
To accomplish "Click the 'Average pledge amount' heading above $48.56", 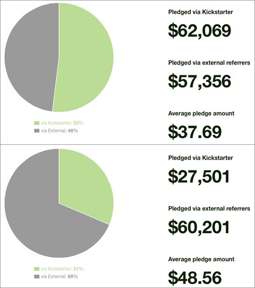I will (x=201, y=259).
